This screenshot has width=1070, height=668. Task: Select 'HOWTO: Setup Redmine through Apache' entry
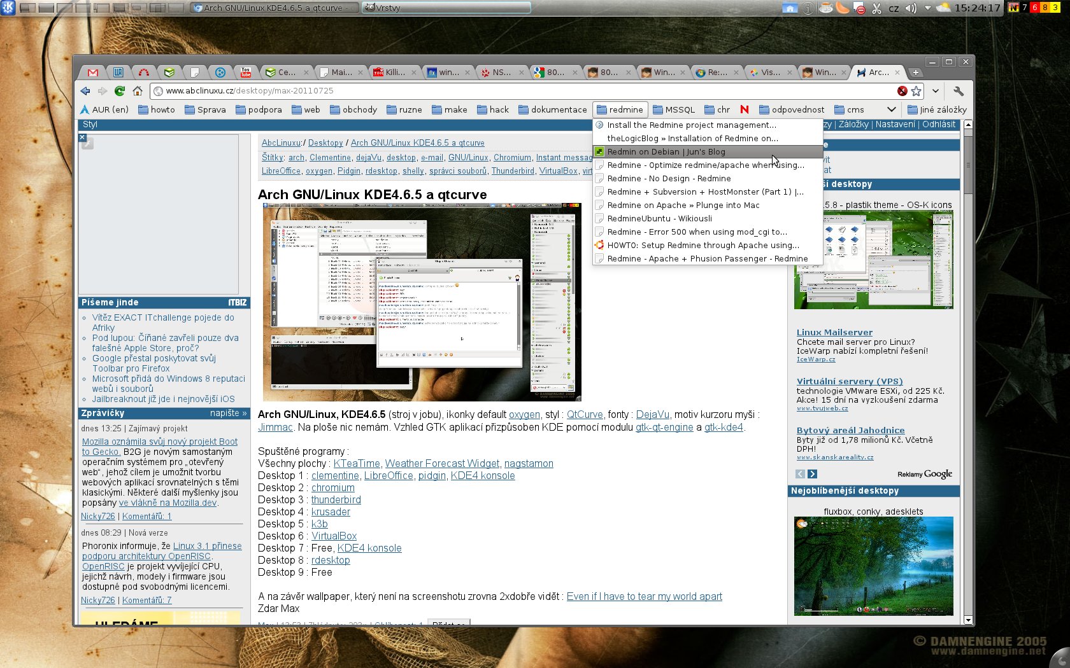[x=707, y=245]
